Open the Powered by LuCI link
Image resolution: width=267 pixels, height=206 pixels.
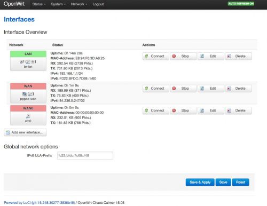[40, 203]
